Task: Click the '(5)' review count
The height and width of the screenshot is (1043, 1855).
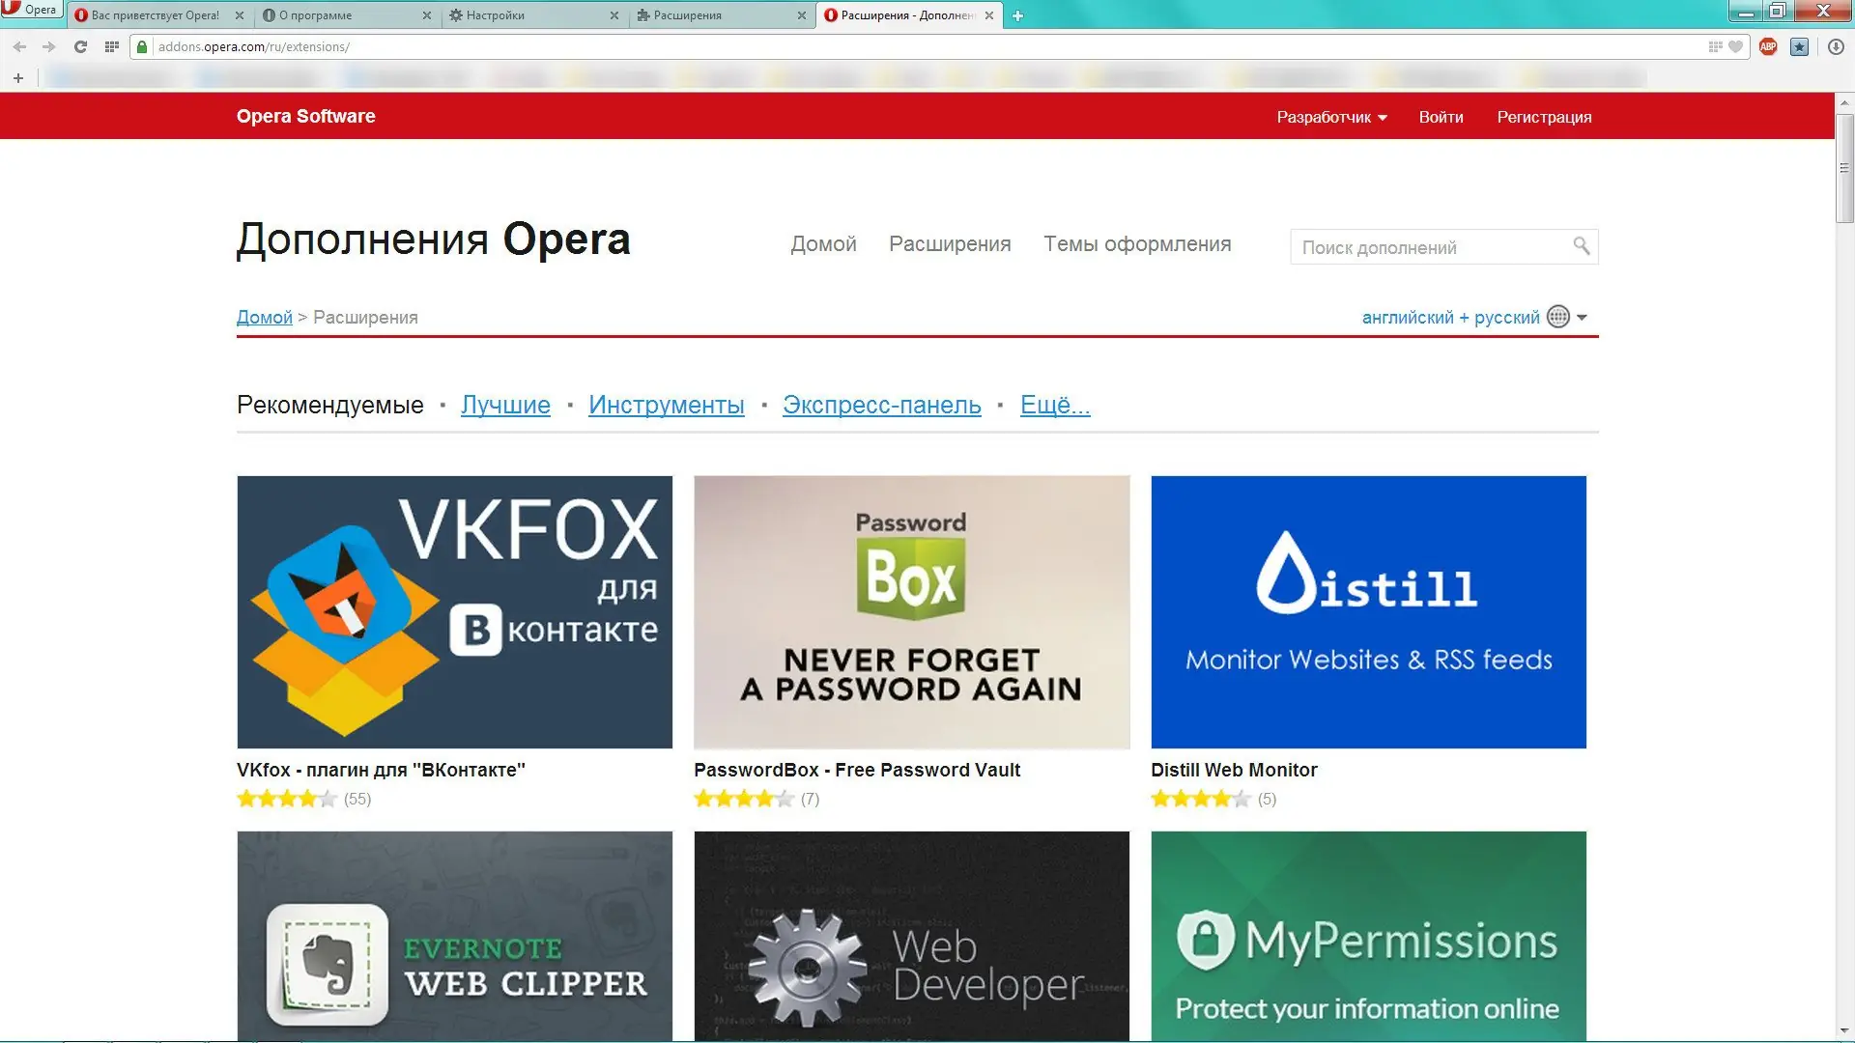Action: click(1267, 799)
